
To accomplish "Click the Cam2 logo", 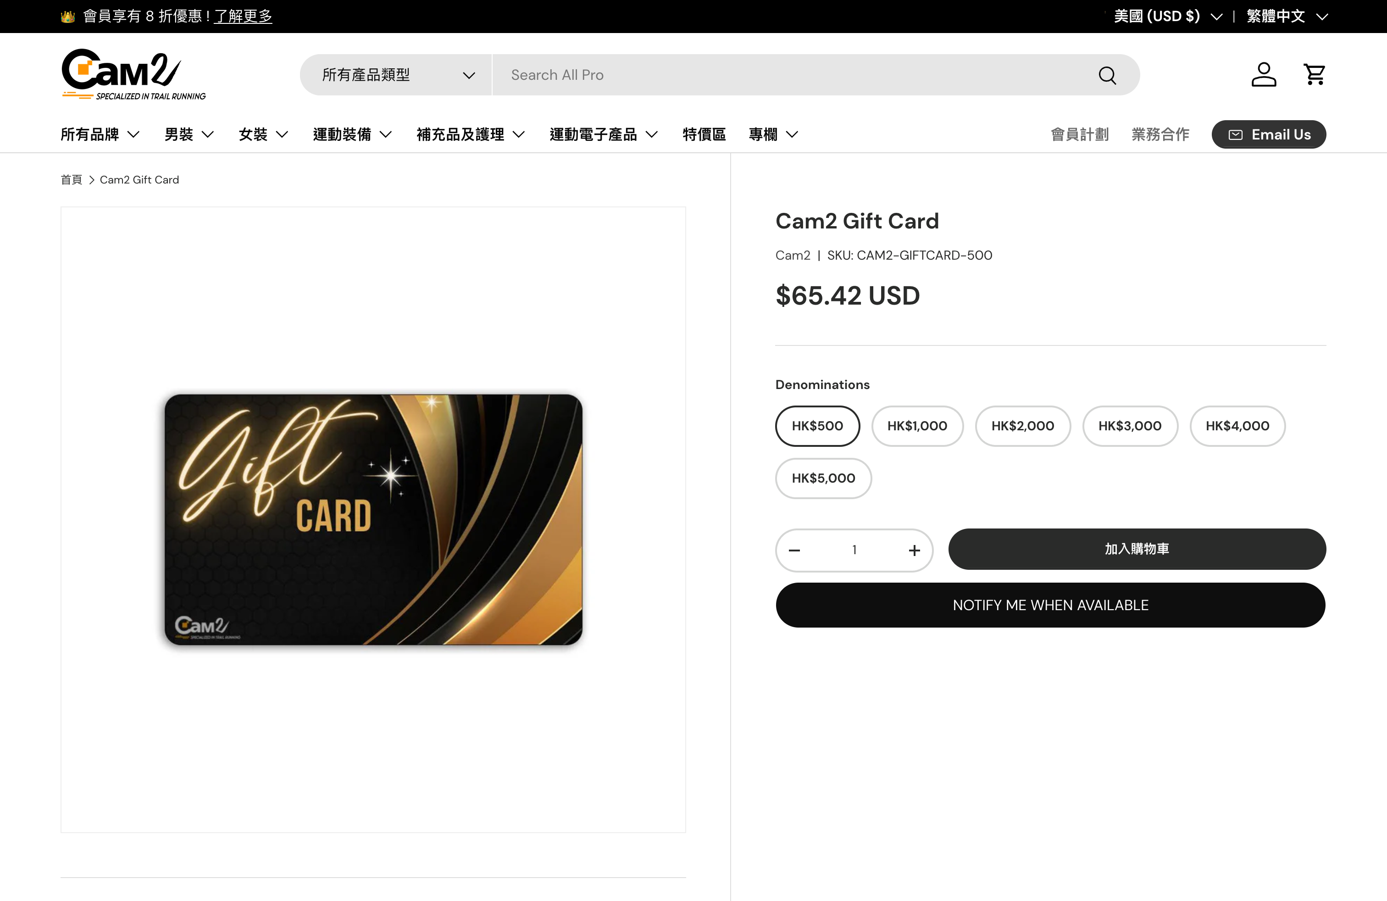I will tap(133, 75).
